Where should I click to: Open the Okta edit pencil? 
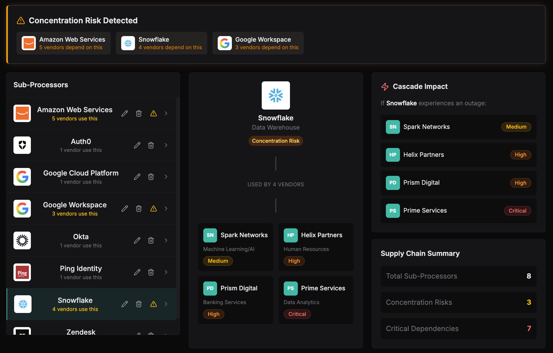pyautogui.click(x=137, y=240)
